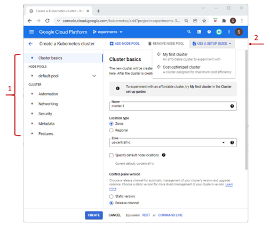Open the notifications badge showing 44

coord(219,32)
